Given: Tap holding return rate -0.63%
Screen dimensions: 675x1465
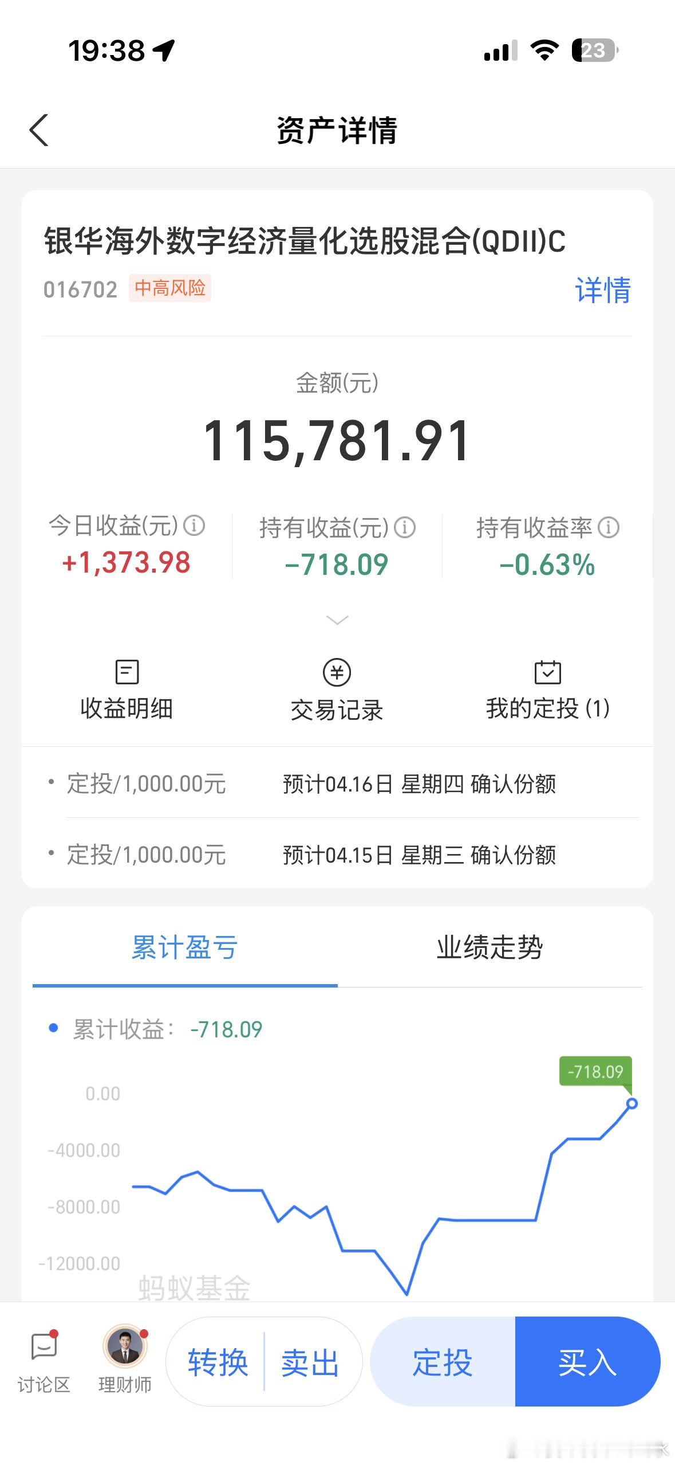Looking at the screenshot, I should point(547,565).
